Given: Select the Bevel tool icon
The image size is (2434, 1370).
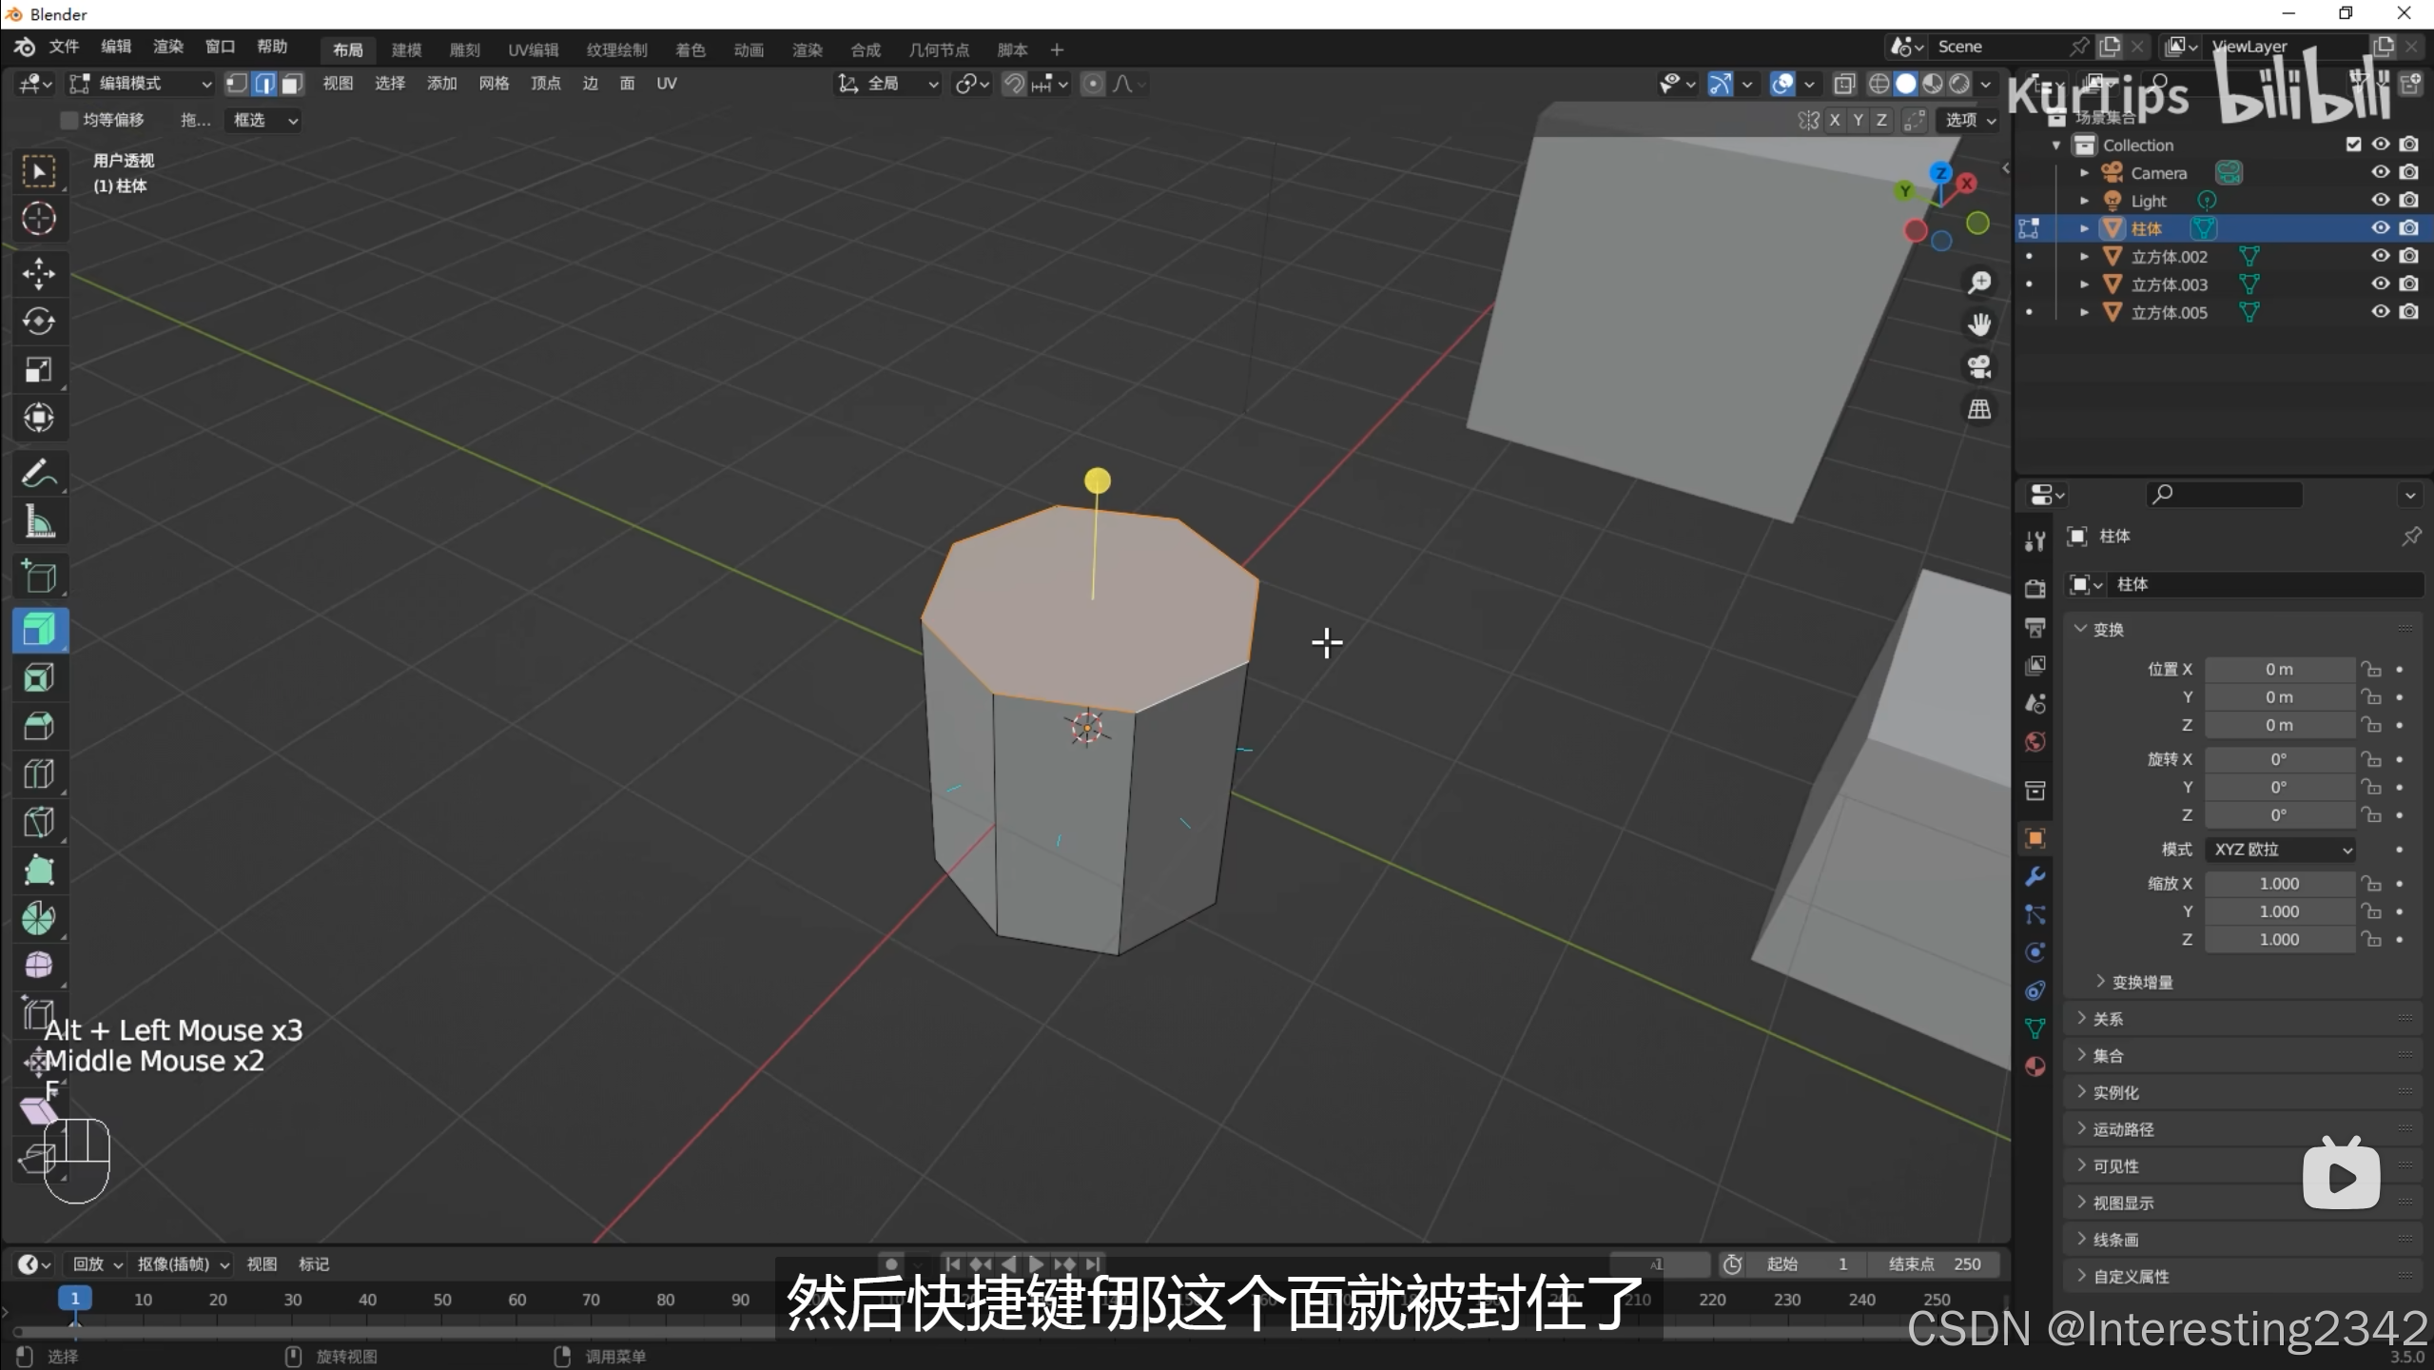Looking at the screenshot, I should click(x=39, y=726).
